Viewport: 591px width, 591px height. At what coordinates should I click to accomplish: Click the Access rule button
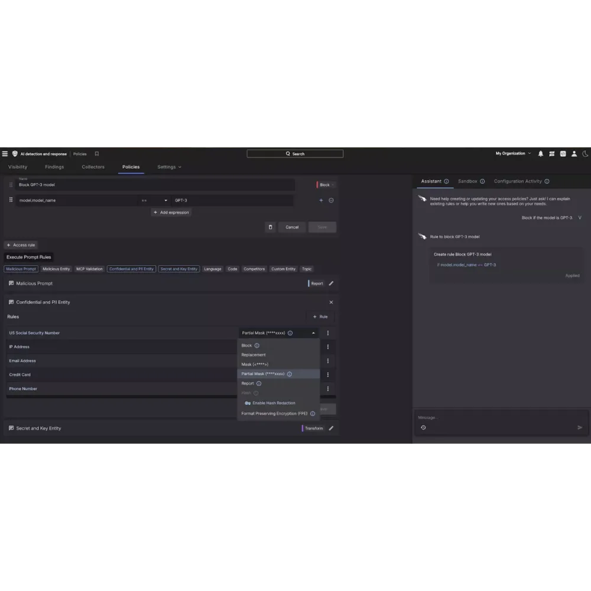point(21,245)
